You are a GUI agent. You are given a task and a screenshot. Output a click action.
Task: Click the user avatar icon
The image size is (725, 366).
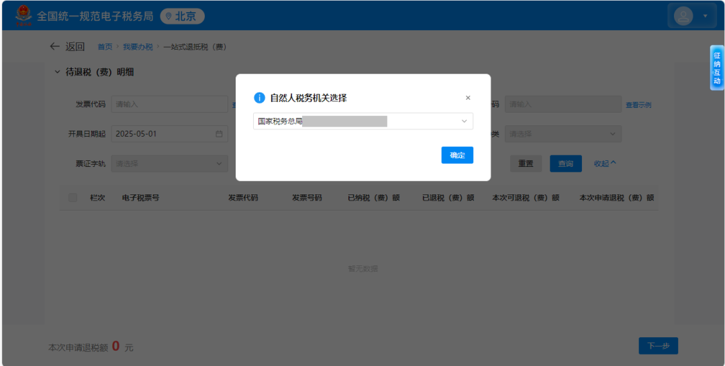click(x=683, y=16)
